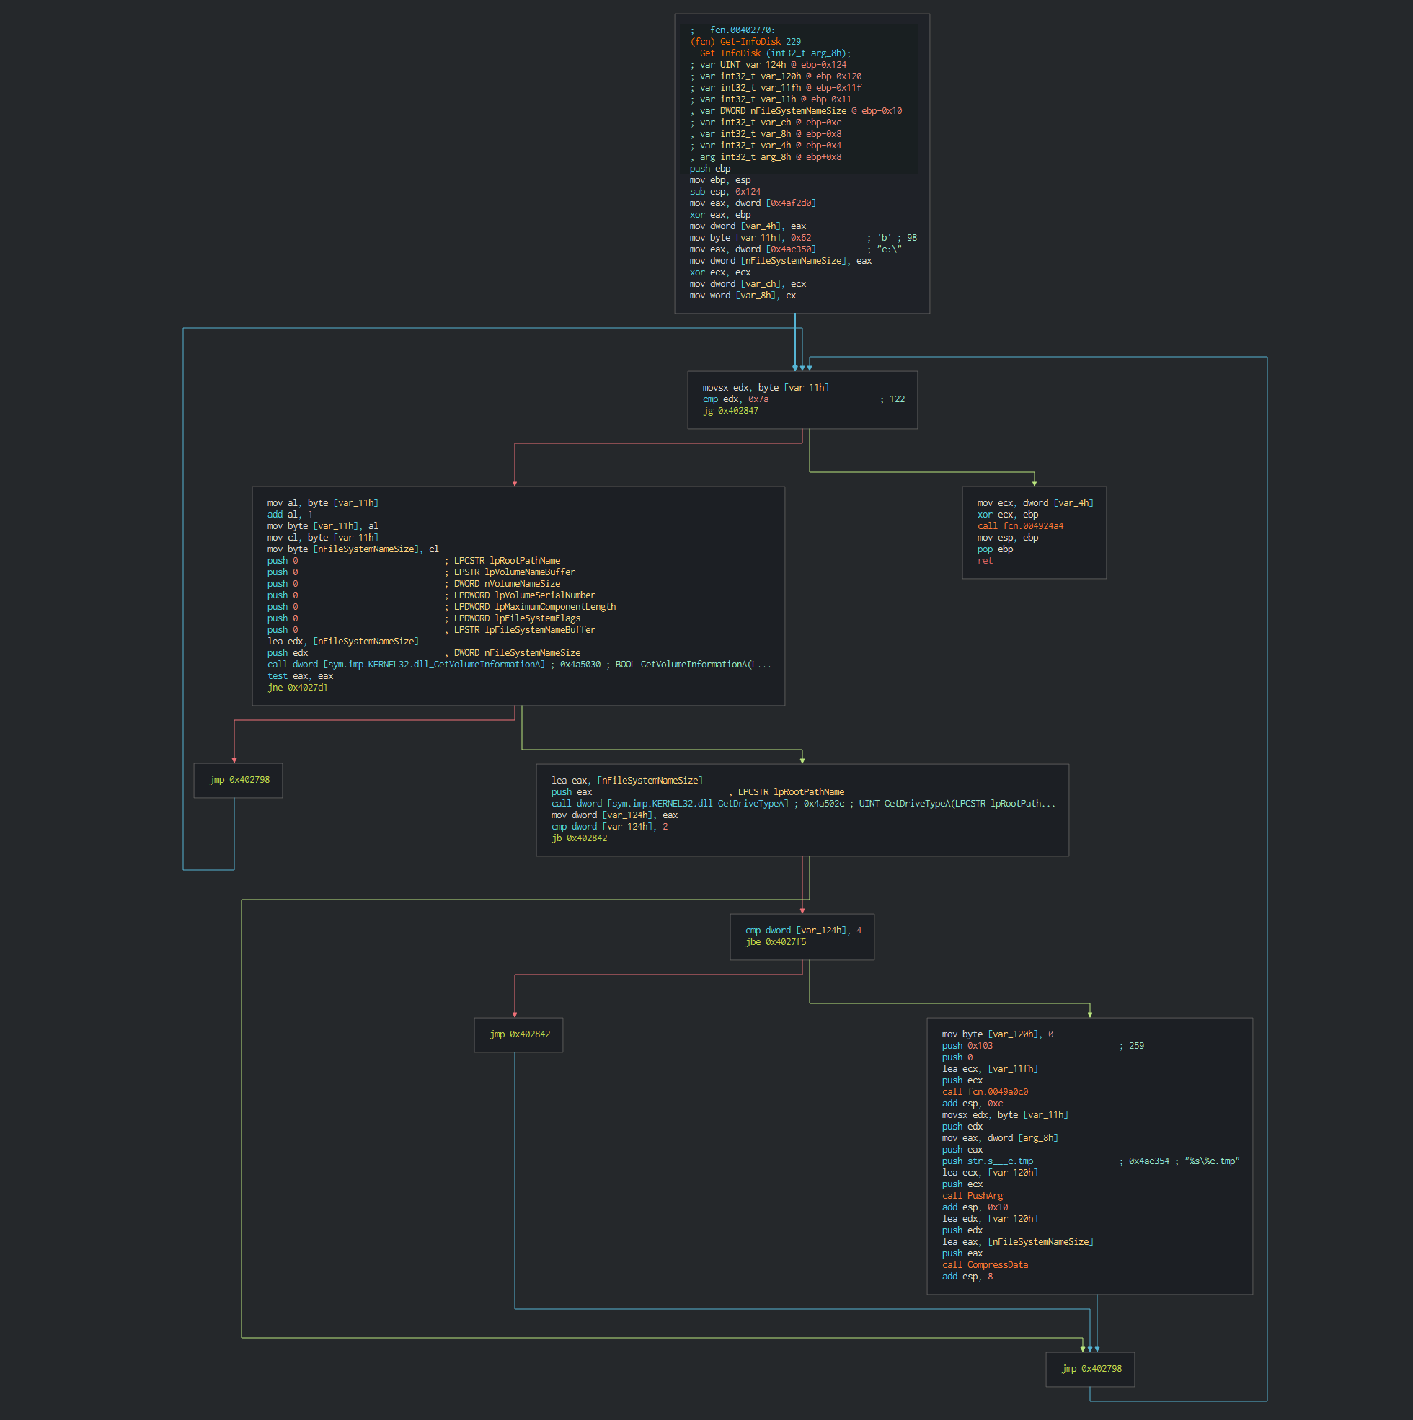This screenshot has height=1420, width=1413.
Task: Click the push str.s___c.tmp instruction
Action: 987,1161
